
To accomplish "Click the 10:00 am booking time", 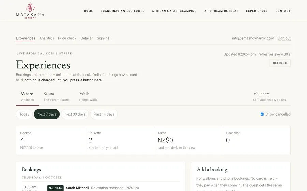I will (29, 187).
